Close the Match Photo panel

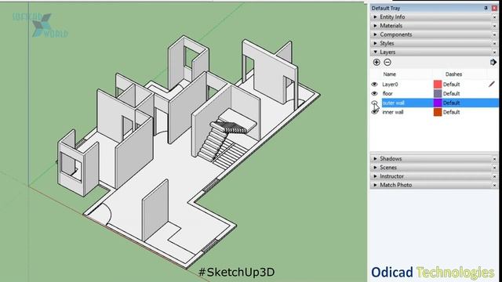pos(494,185)
